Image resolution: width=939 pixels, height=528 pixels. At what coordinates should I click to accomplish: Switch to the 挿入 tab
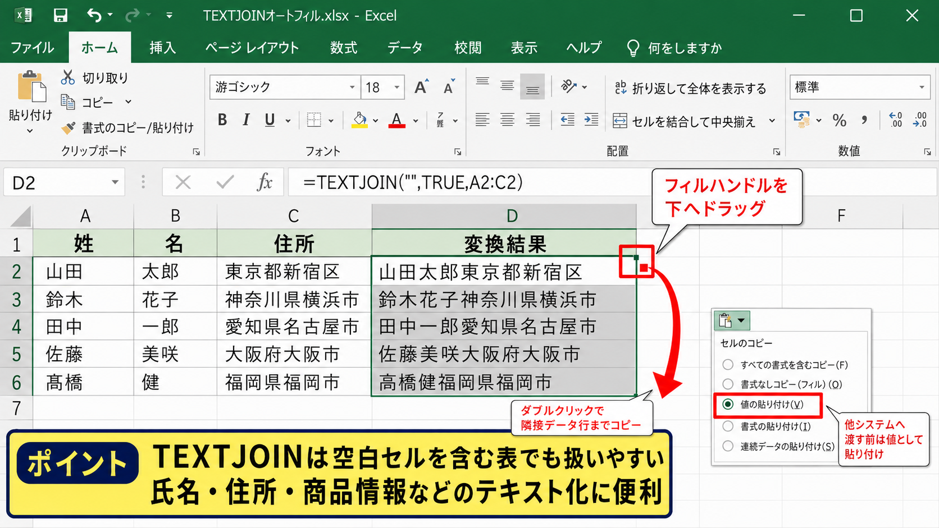click(x=163, y=48)
